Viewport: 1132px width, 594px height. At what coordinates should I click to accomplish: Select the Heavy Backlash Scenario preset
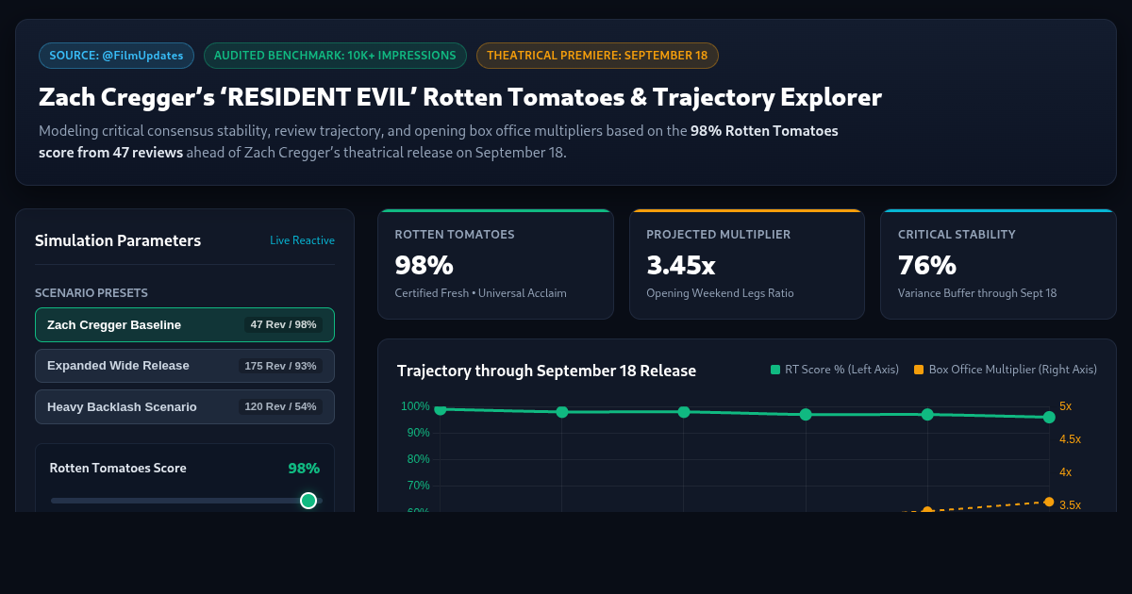[x=185, y=406]
